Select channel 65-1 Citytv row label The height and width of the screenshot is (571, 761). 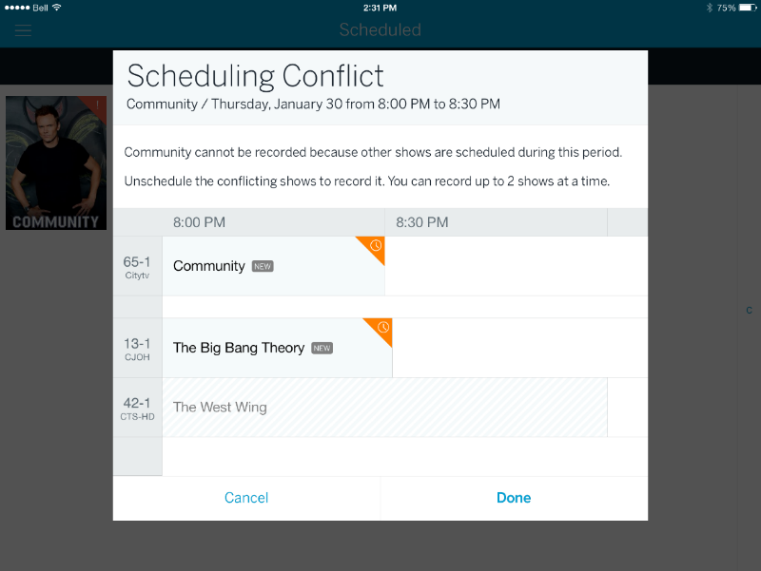pyautogui.click(x=137, y=267)
